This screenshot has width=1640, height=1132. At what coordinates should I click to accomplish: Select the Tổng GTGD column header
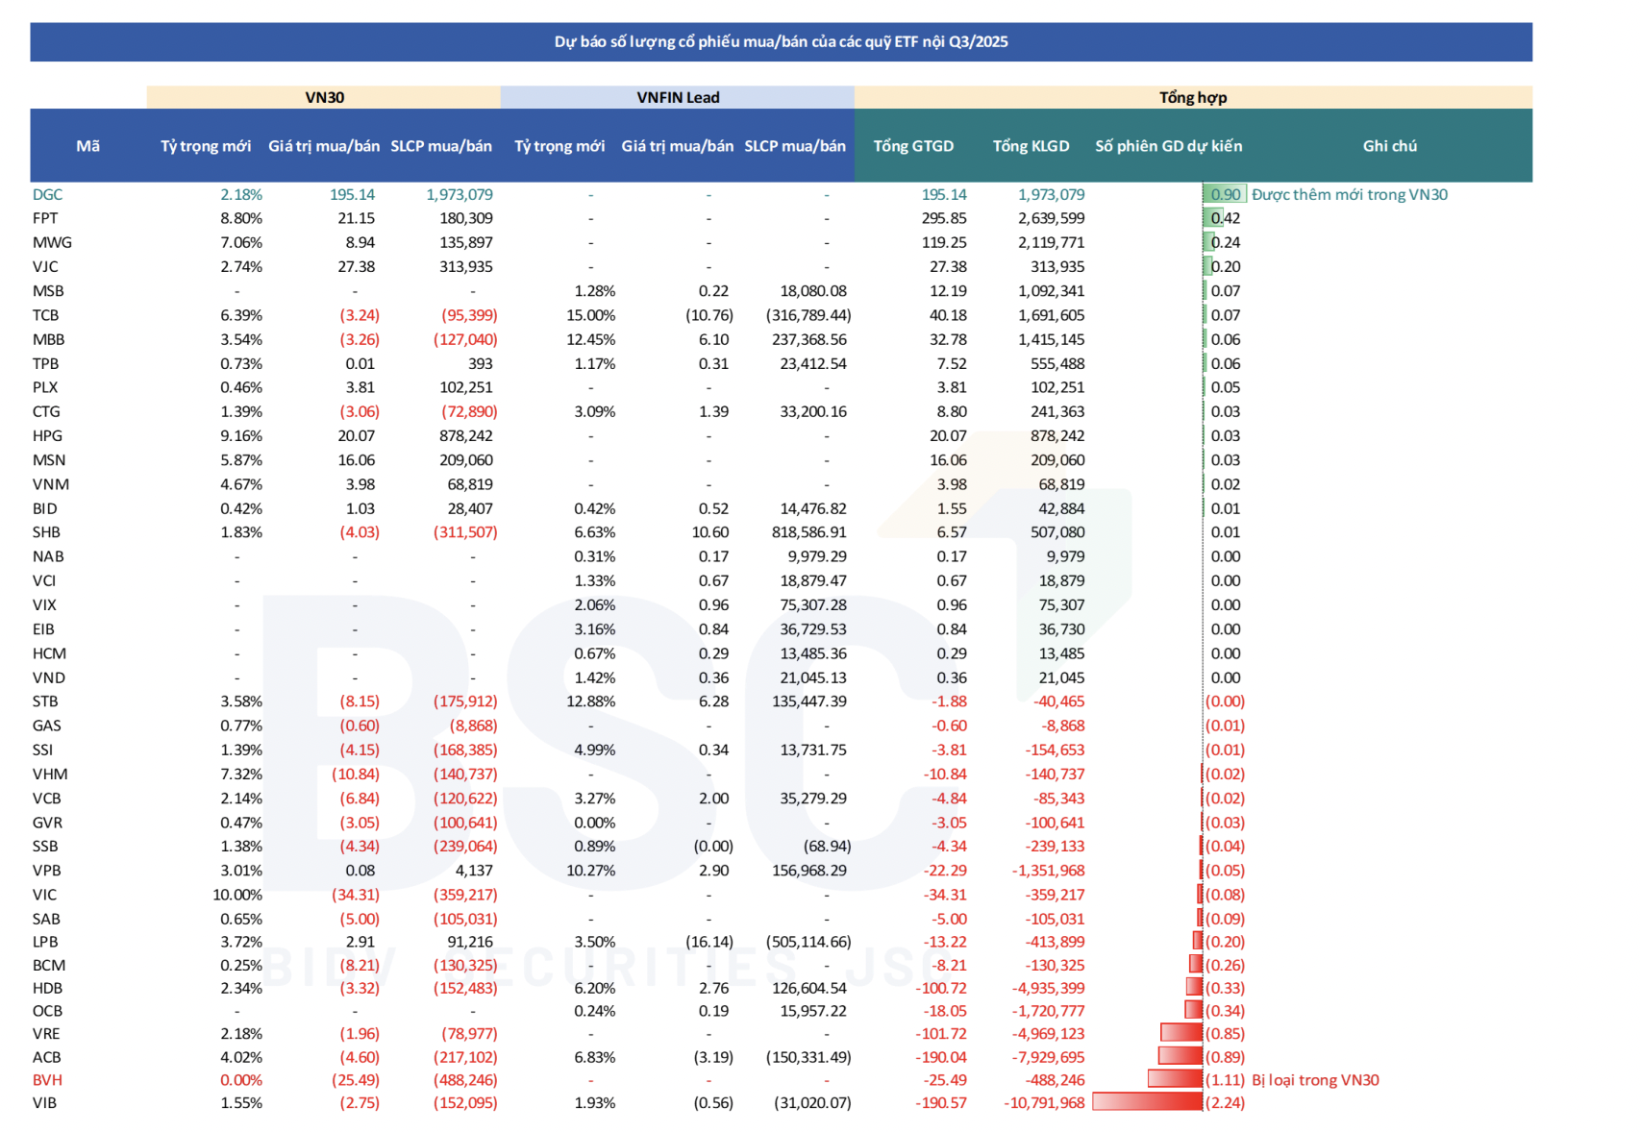point(912,146)
